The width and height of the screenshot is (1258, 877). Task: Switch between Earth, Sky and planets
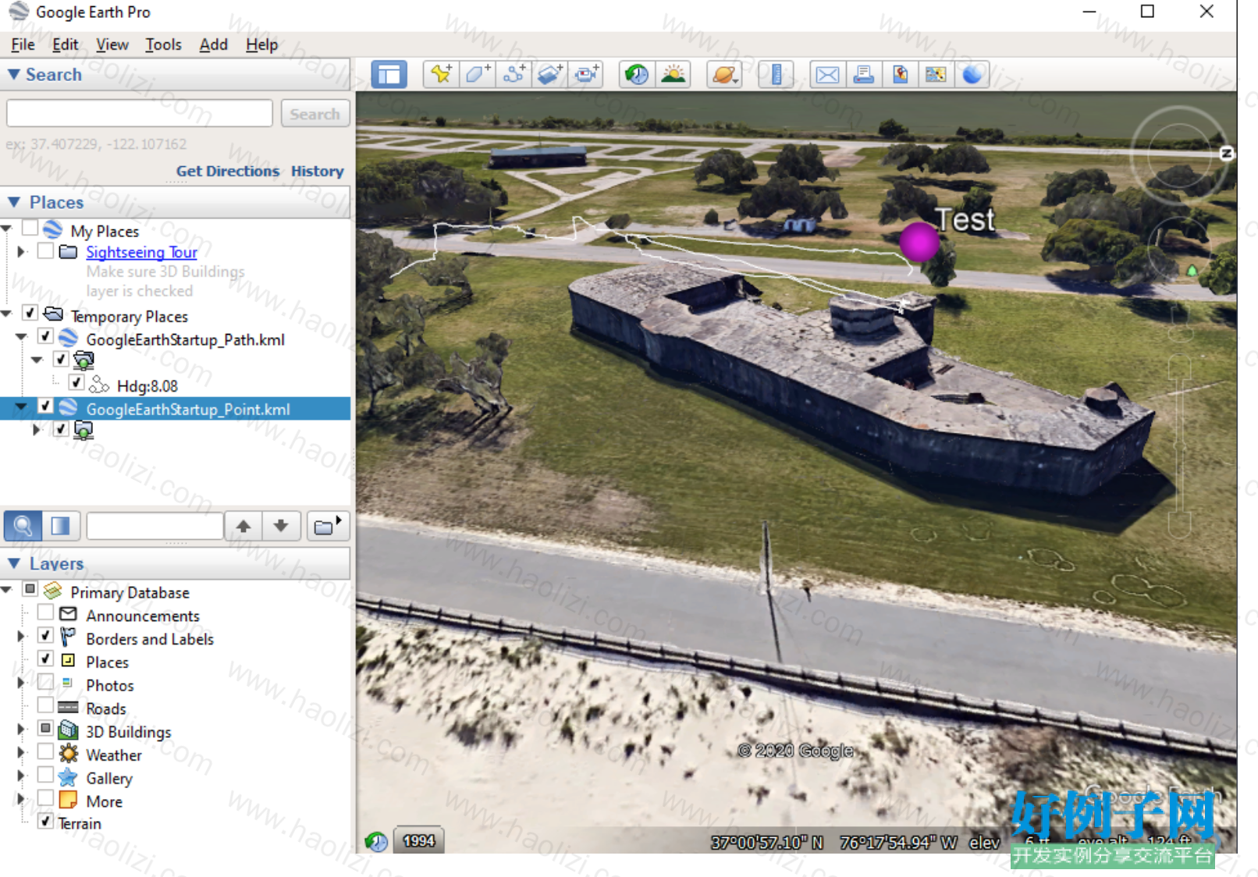pyautogui.click(x=724, y=75)
